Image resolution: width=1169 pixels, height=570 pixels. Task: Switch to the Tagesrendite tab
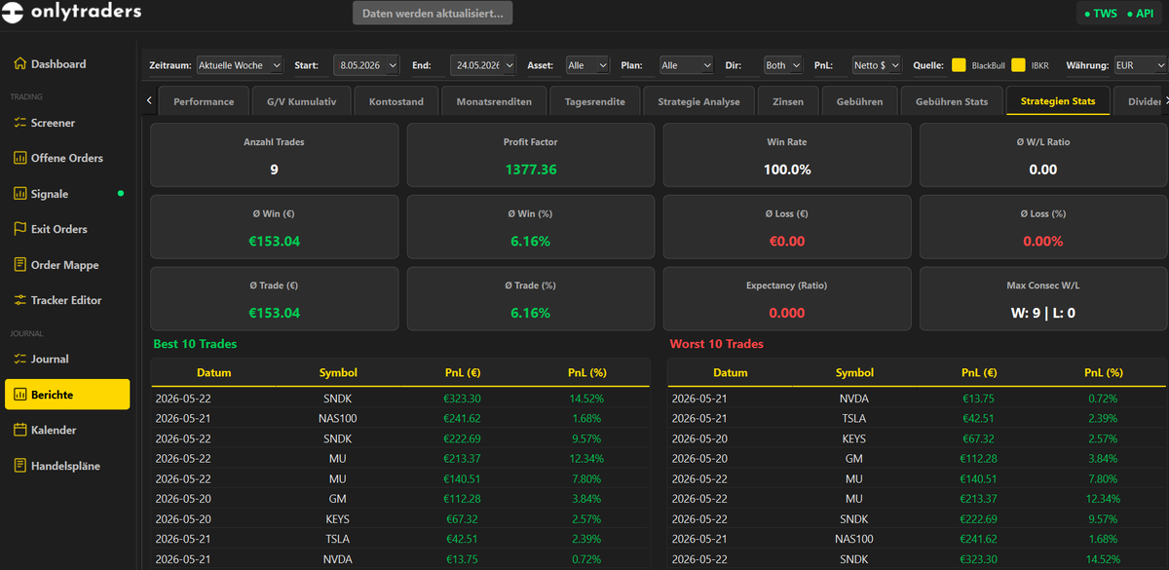[x=594, y=101]
